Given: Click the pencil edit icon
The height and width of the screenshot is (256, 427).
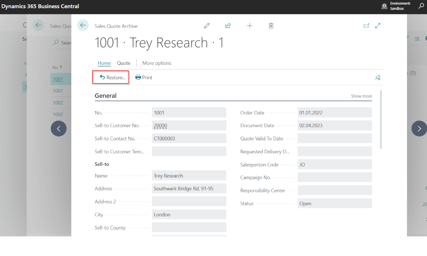Looking at the screenshot, I should pos(207,26).
